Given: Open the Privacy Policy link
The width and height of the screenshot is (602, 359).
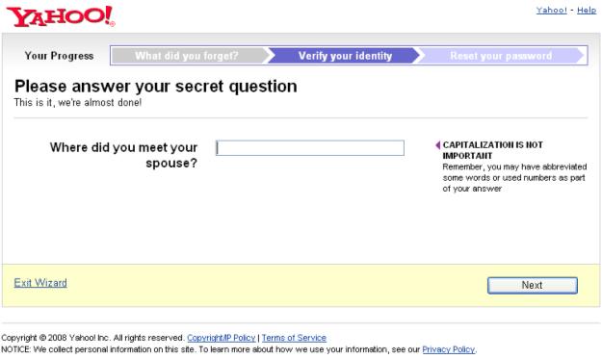Looking at the screenshot, I should (x=449, y=349).
